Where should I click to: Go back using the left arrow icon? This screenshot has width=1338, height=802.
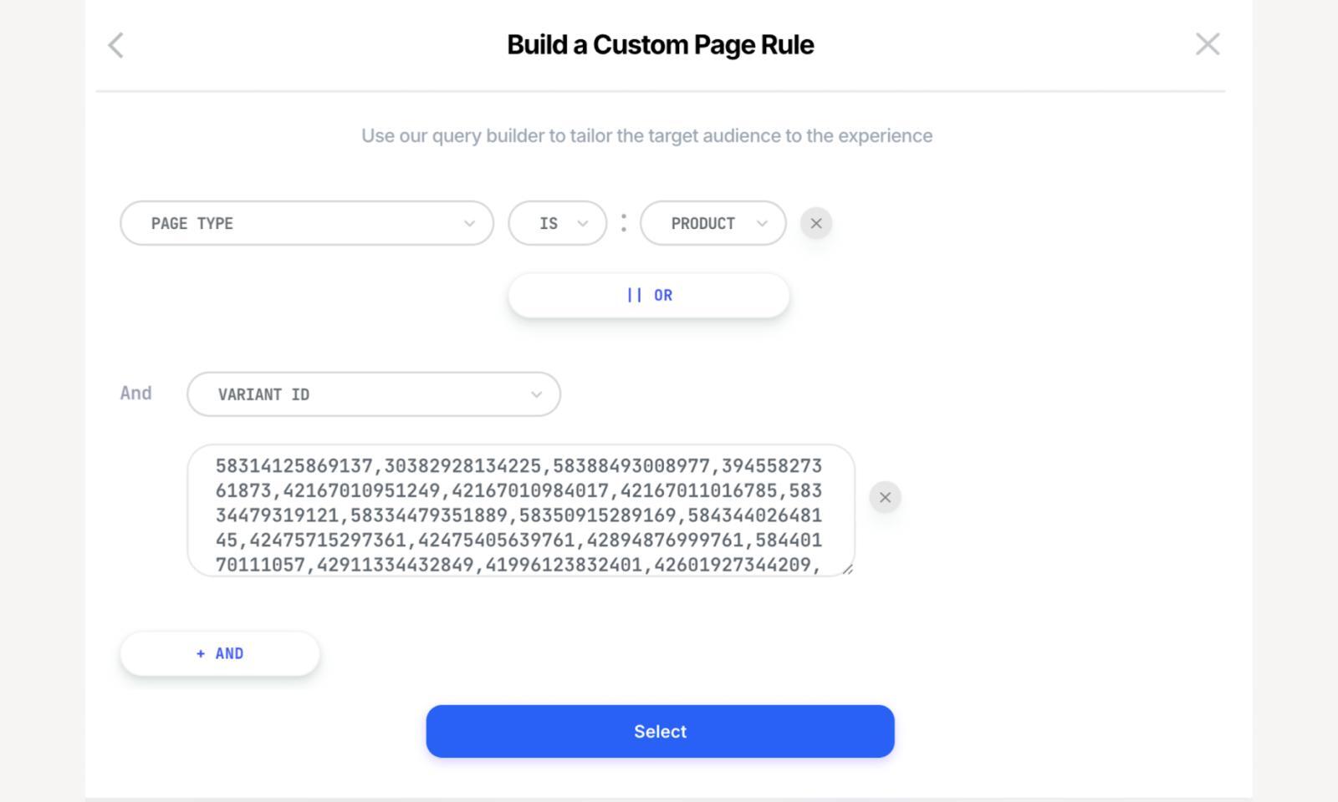pyautogui.click(x=116, y=45)
